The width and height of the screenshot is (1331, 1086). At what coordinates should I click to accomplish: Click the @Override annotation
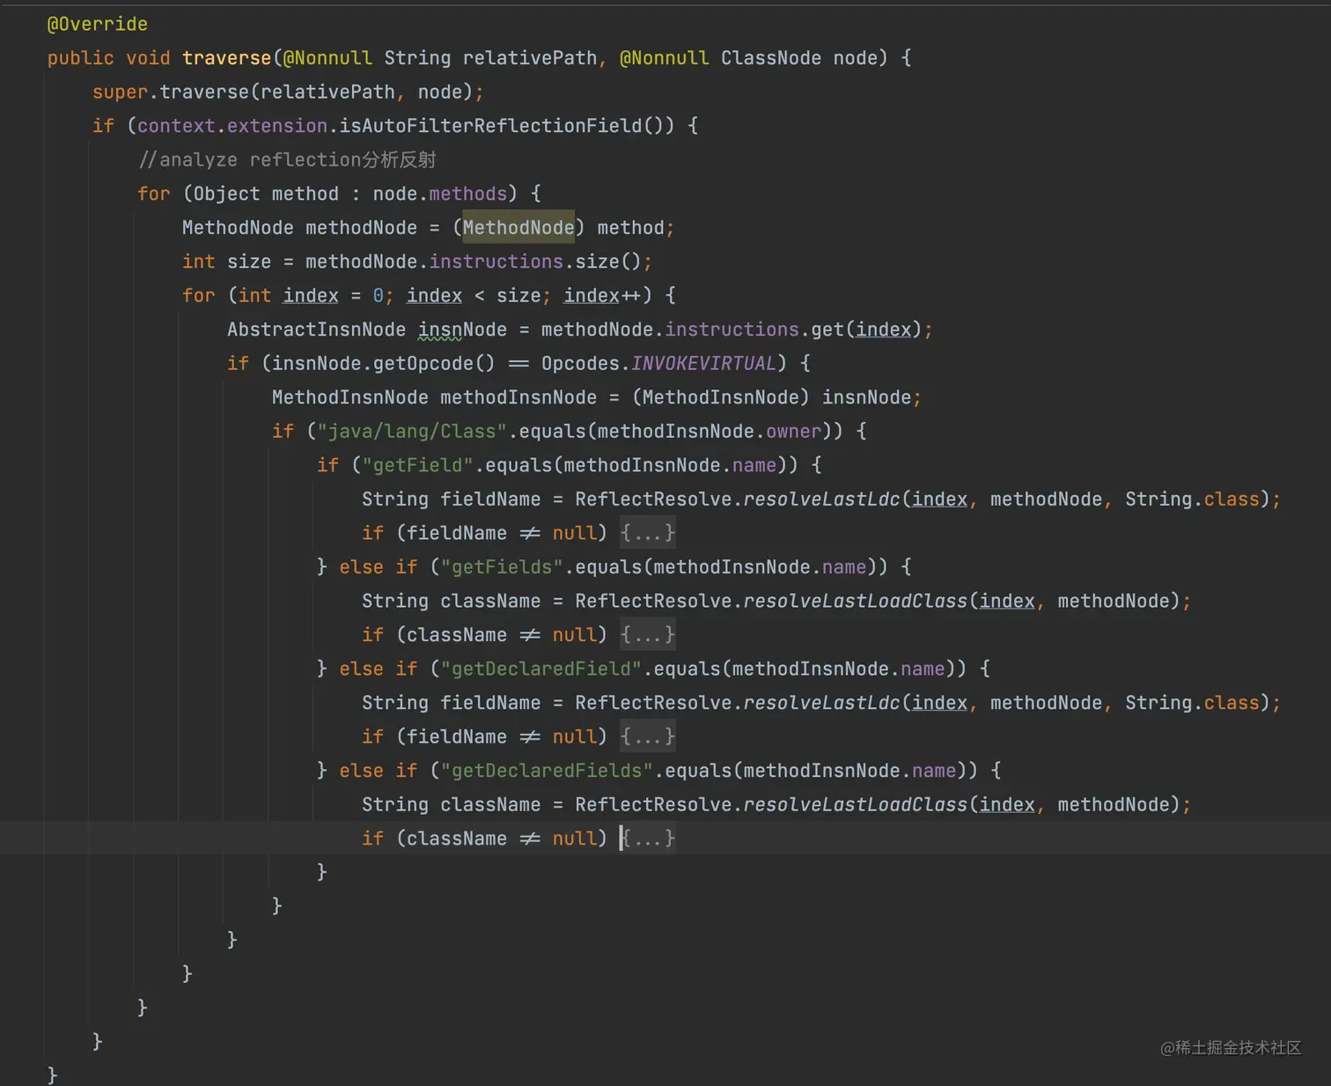[98, 24]
